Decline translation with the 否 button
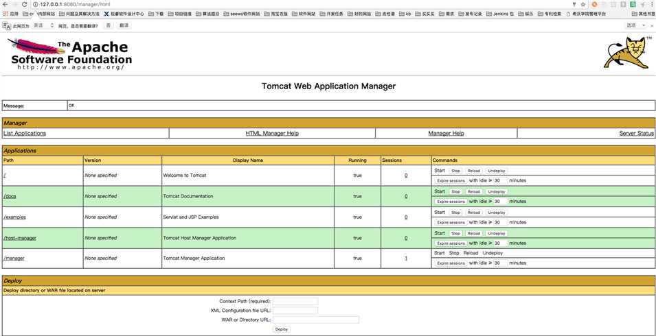 click(109, 25)
